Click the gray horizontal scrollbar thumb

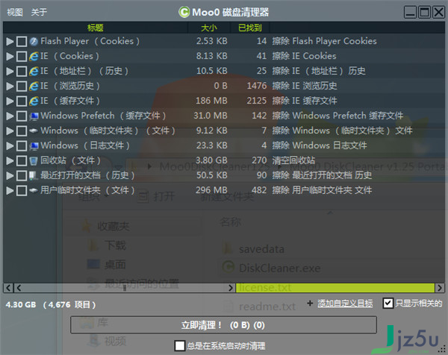point(125,288)
